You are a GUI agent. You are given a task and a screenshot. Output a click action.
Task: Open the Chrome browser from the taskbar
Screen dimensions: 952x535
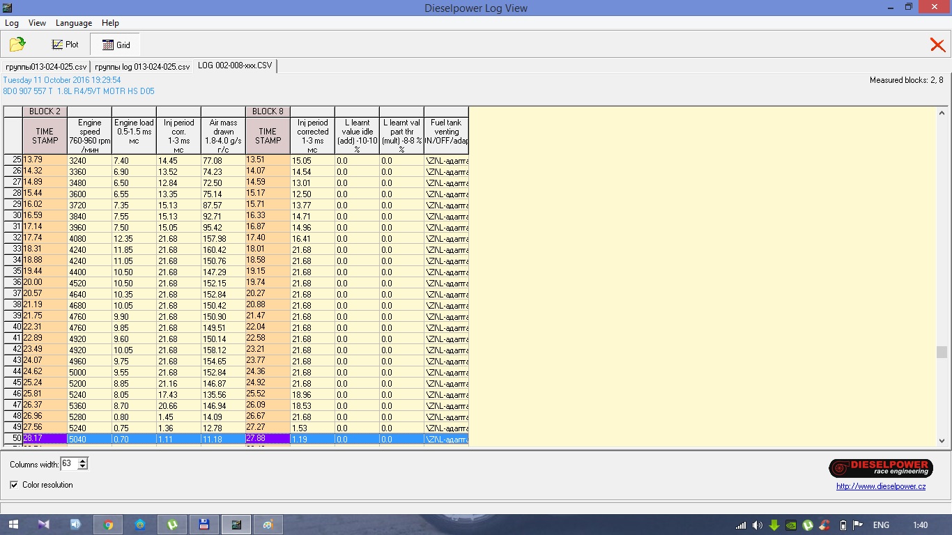108,525
